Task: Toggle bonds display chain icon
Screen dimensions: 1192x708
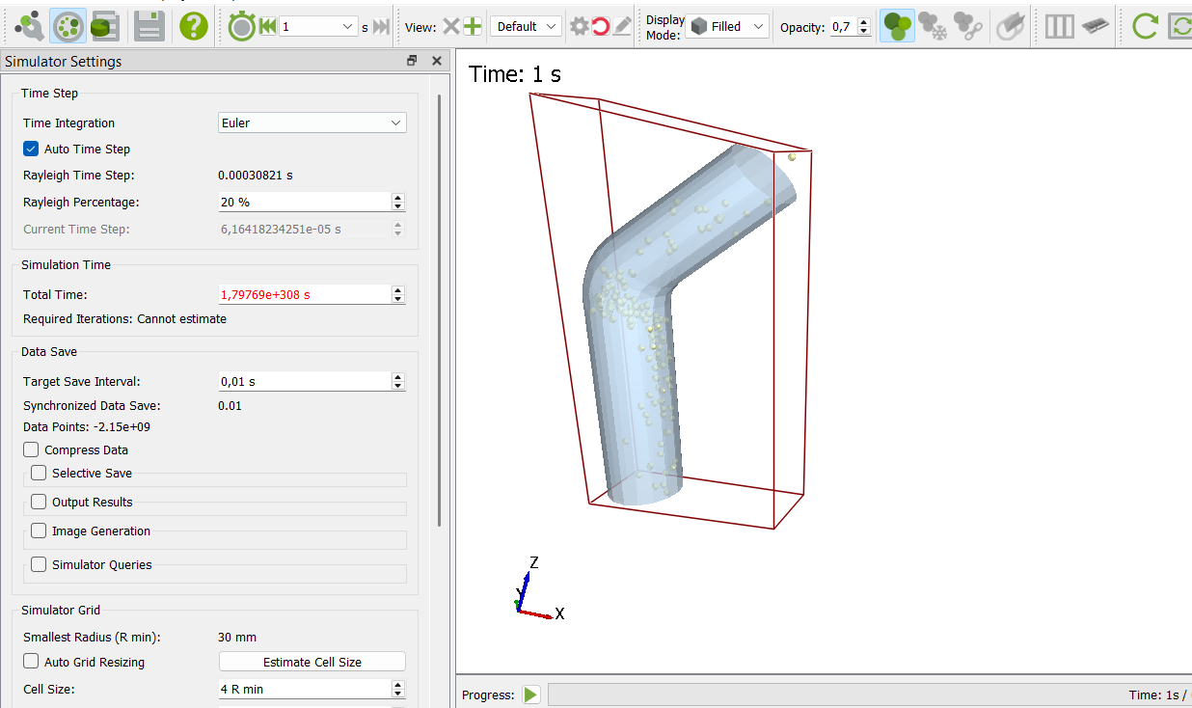Action: point(967,26)
